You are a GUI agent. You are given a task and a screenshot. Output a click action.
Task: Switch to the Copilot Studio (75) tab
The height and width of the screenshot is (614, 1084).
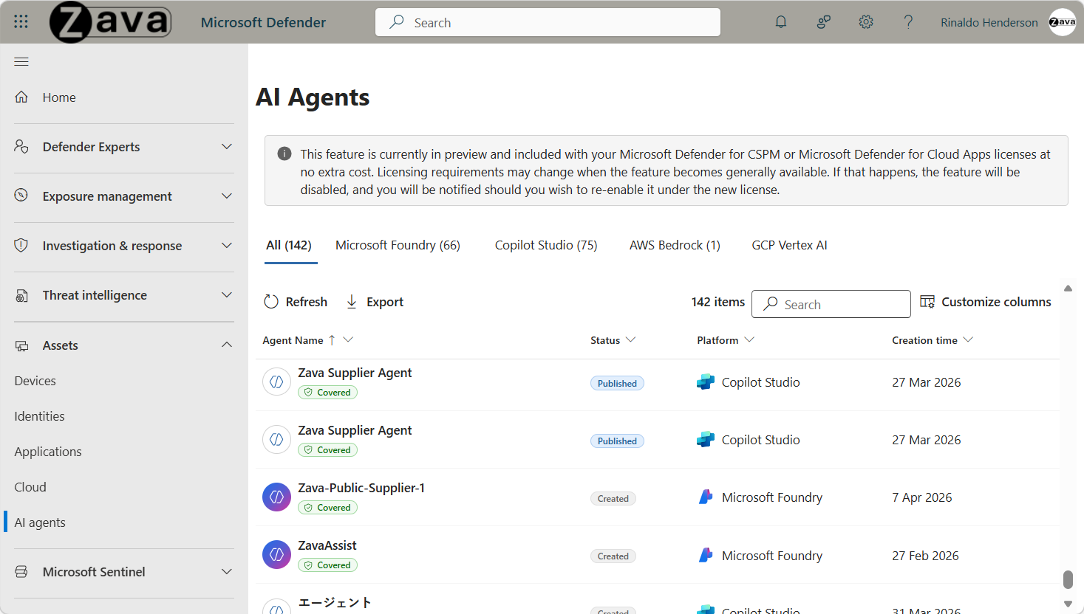(546, 245)
